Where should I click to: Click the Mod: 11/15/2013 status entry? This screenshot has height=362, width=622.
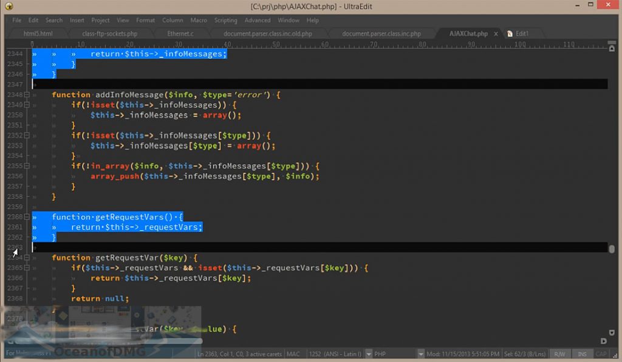(x=463, y=354)
